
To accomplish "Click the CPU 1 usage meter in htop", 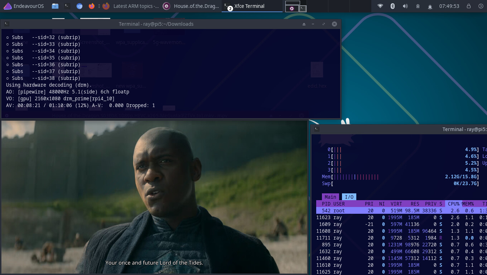I will pos(403,156).
